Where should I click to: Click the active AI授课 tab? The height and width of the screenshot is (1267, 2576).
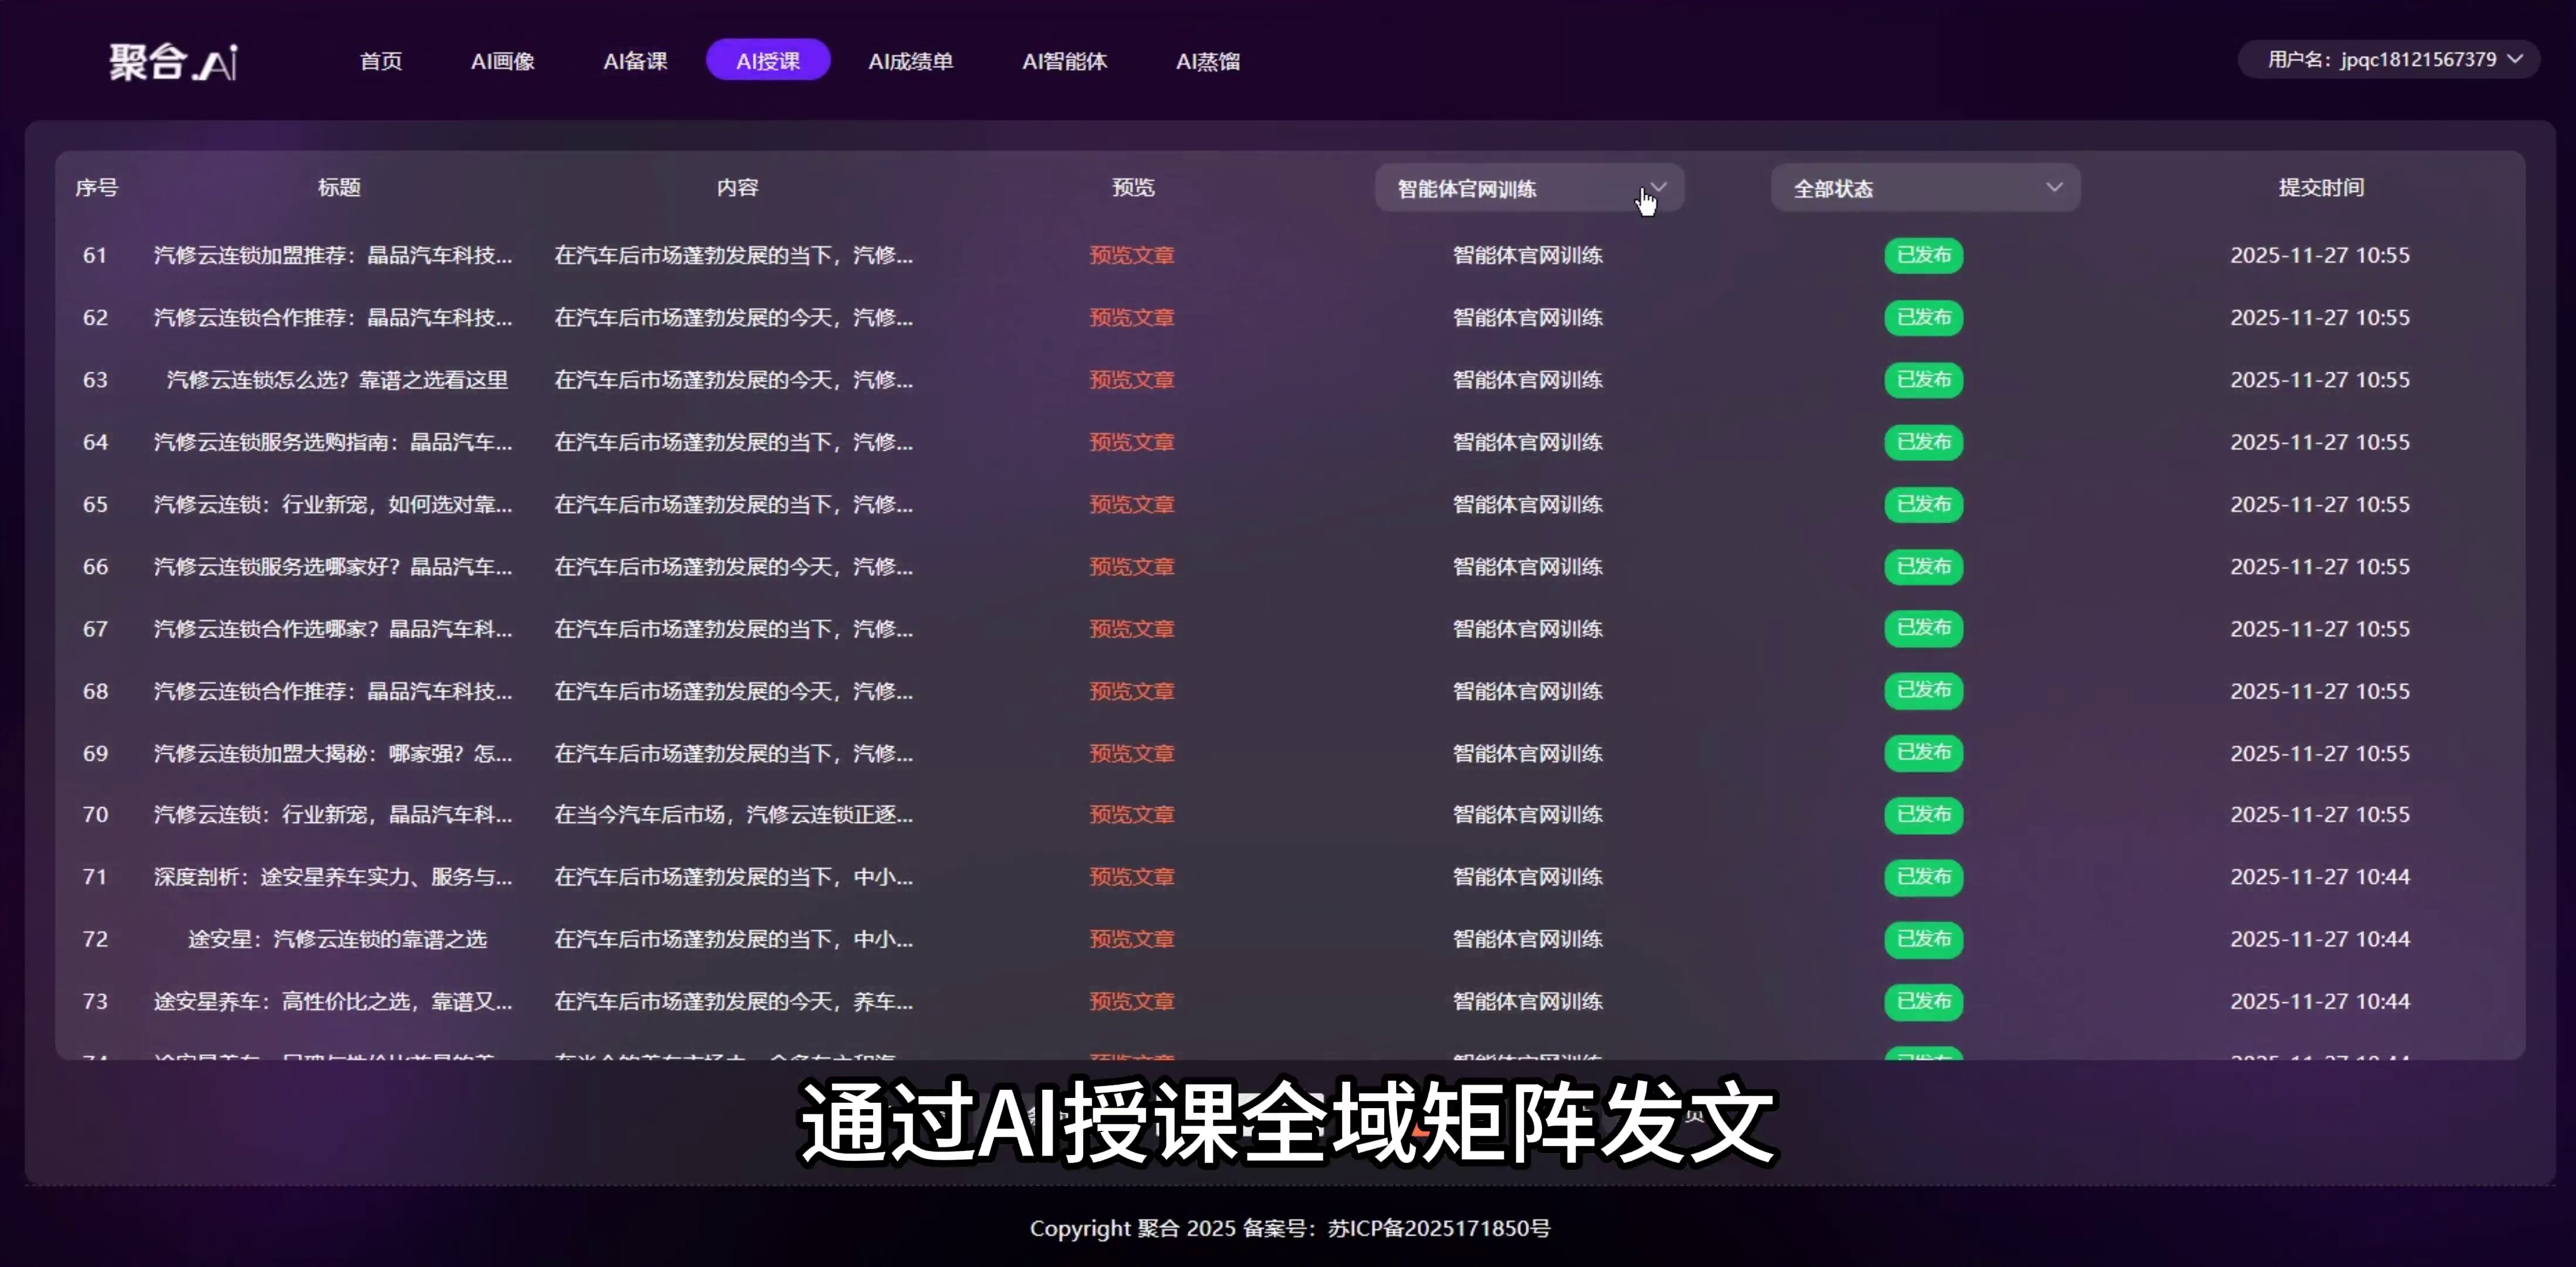[x=768, y=60]
